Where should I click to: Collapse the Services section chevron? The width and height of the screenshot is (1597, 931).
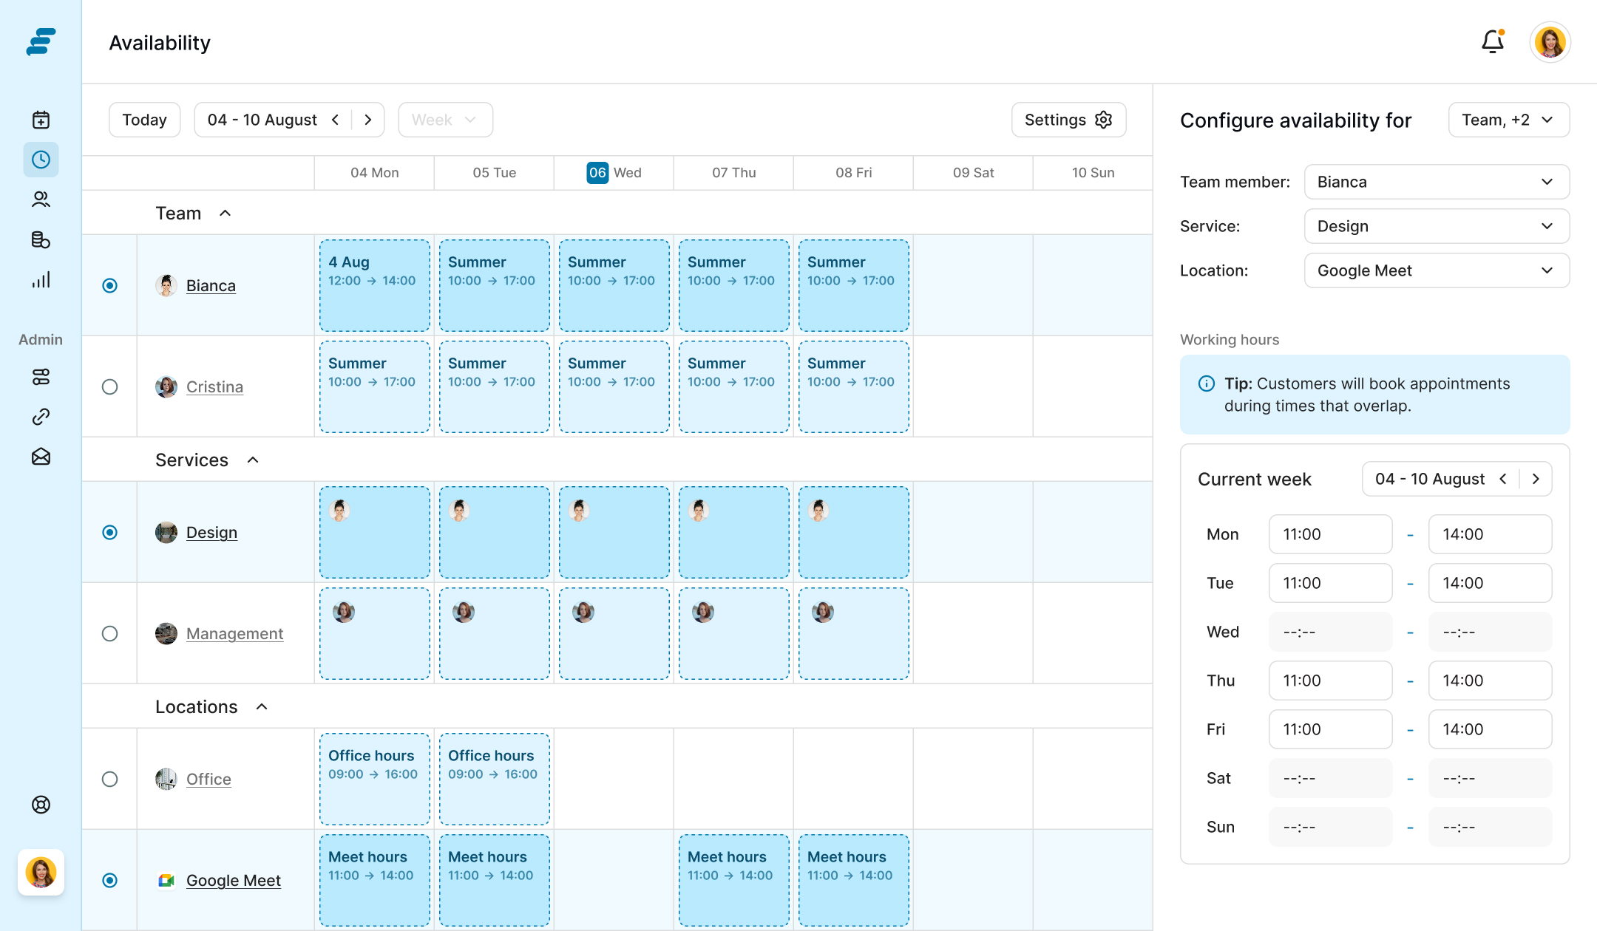(x=253, y=460)
